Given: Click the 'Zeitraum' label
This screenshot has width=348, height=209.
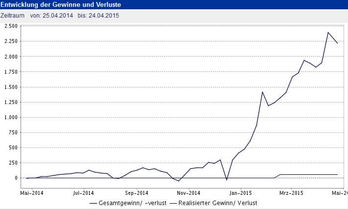Looking at the screenshot, I should [x=12, y=16].
